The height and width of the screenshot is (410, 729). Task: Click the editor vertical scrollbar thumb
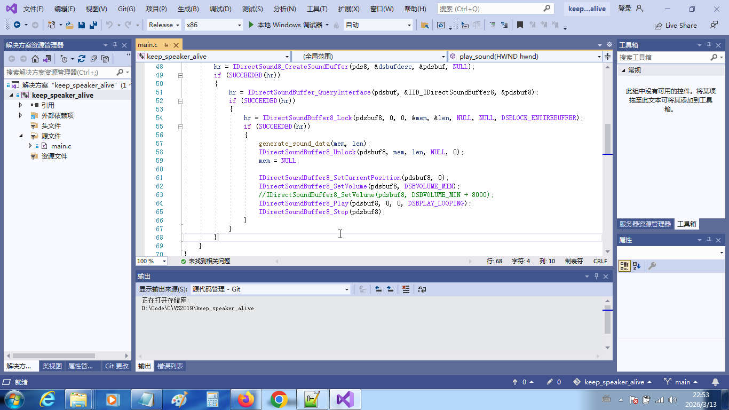point(607,139)
